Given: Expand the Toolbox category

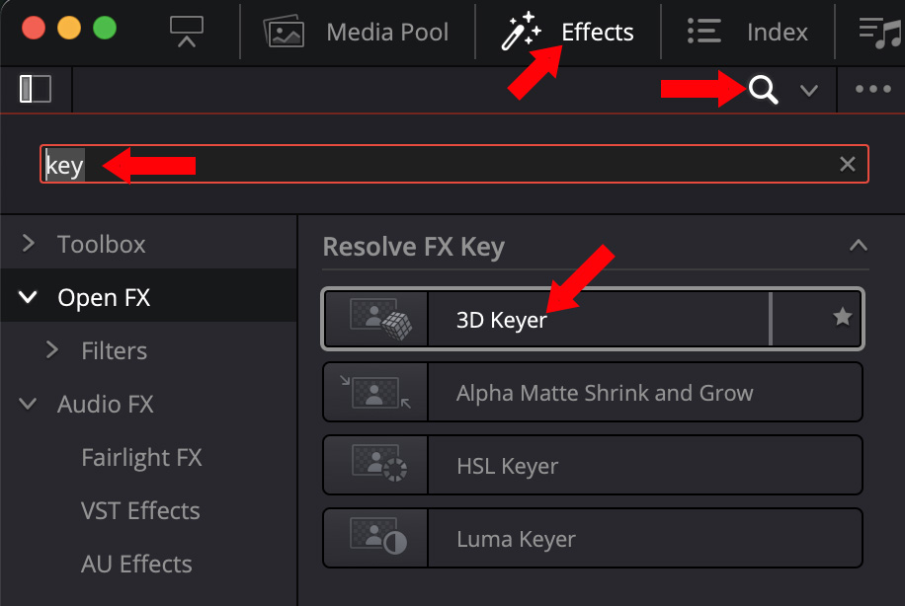Looking at the screenshot, I should coord(29,244).
